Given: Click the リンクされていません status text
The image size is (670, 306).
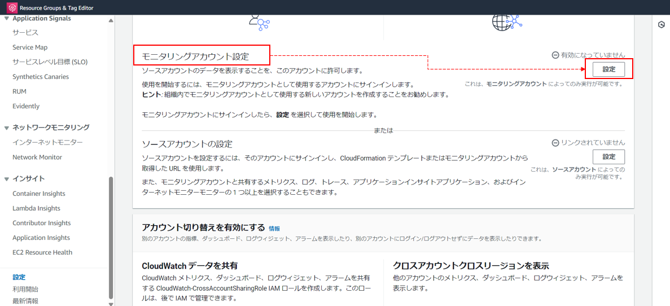Looking at the screenshot, I should [593, 143].
